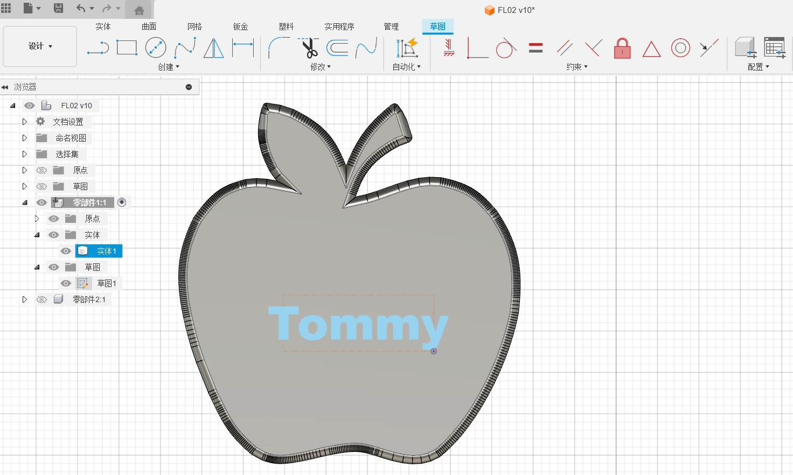Open the 配置 dropdown menu
The width and height of the screenshot is (793, 475).
(x=759, y=67)
